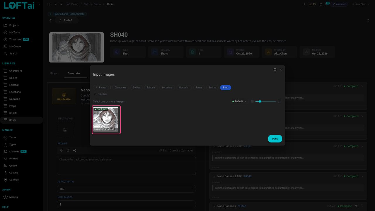Screen dimensions: 375x211
Task: Click the credits counter showing 15
Action: [312, 4]
